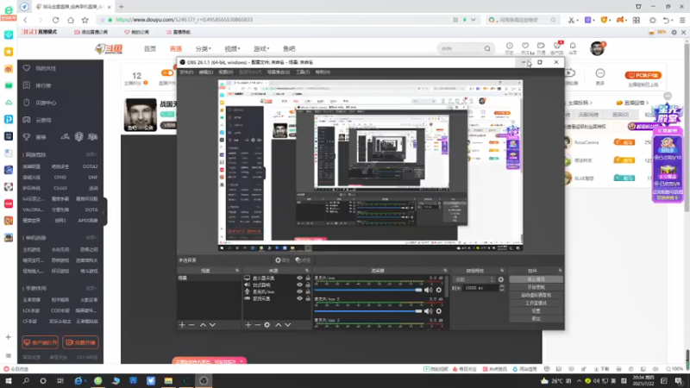This screenshot has height=388, width=690.
Task: Go to browser home page icon
Action: 71,20
